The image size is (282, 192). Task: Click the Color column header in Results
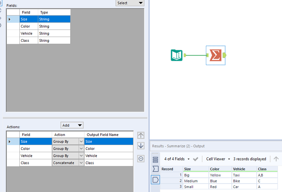pos(220,169)
